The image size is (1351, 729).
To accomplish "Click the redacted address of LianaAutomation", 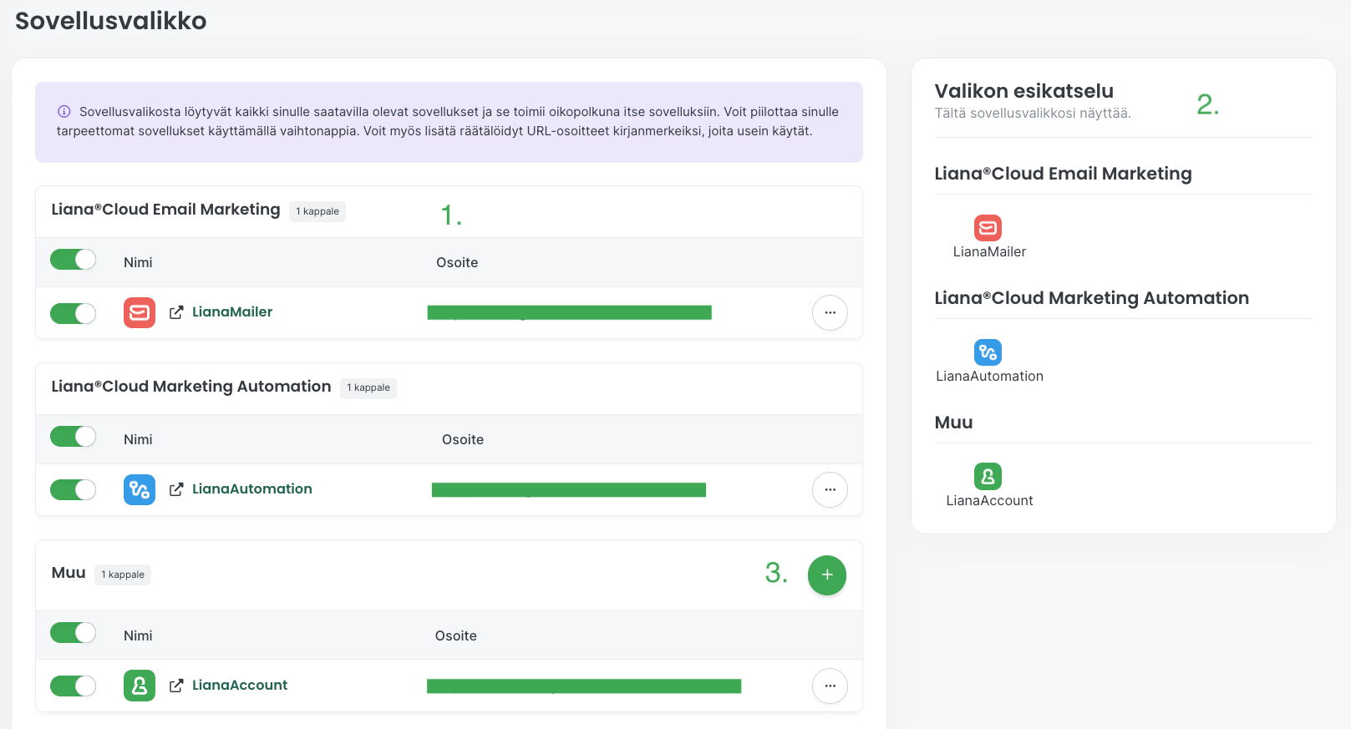I will (x=569, y=489).
